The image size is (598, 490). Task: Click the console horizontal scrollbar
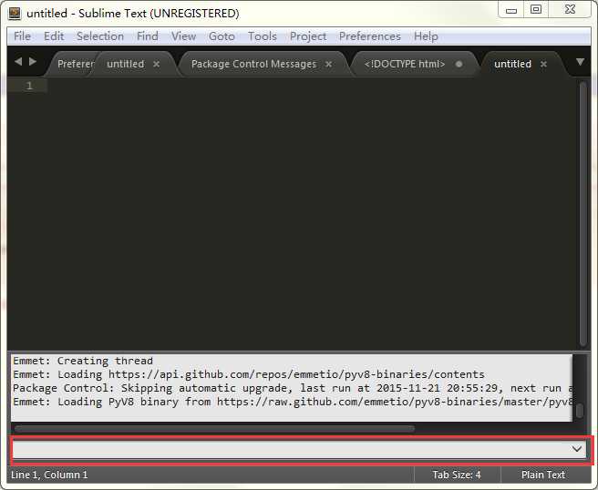point(215,429)
